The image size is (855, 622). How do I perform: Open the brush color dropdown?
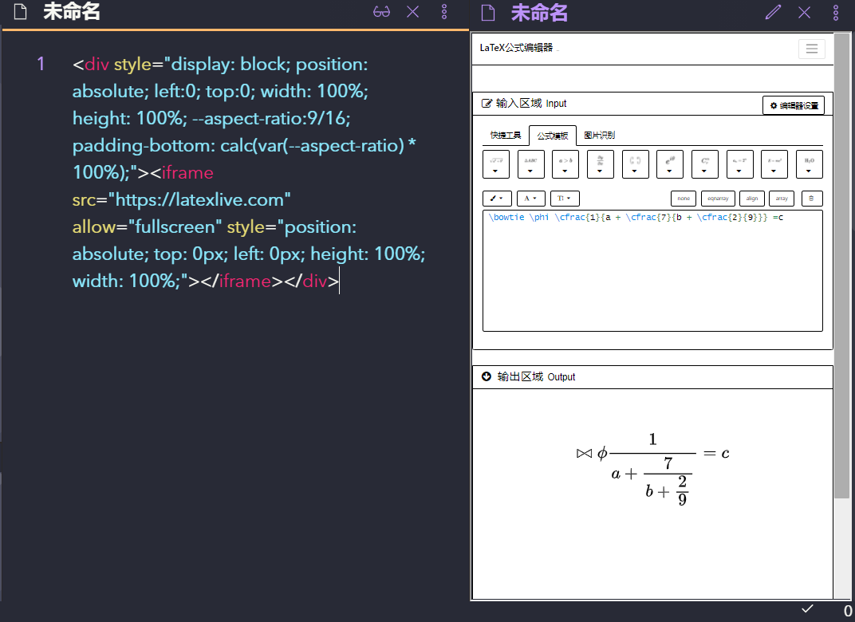tap(497, 199)
